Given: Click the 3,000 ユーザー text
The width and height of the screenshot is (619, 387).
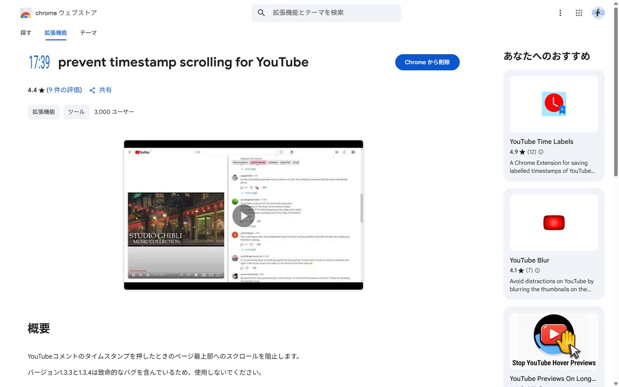Looking at the screenshot, I should click(x=114, y=112).
